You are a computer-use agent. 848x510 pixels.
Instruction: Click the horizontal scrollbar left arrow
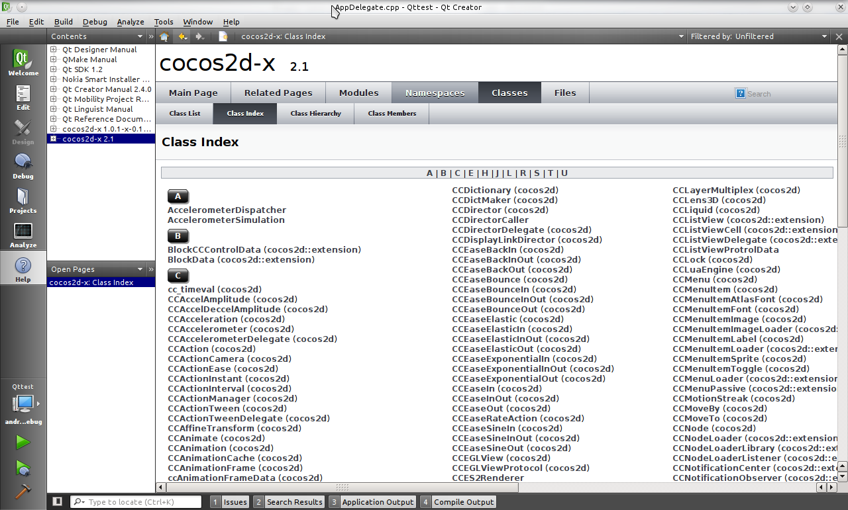161,488
